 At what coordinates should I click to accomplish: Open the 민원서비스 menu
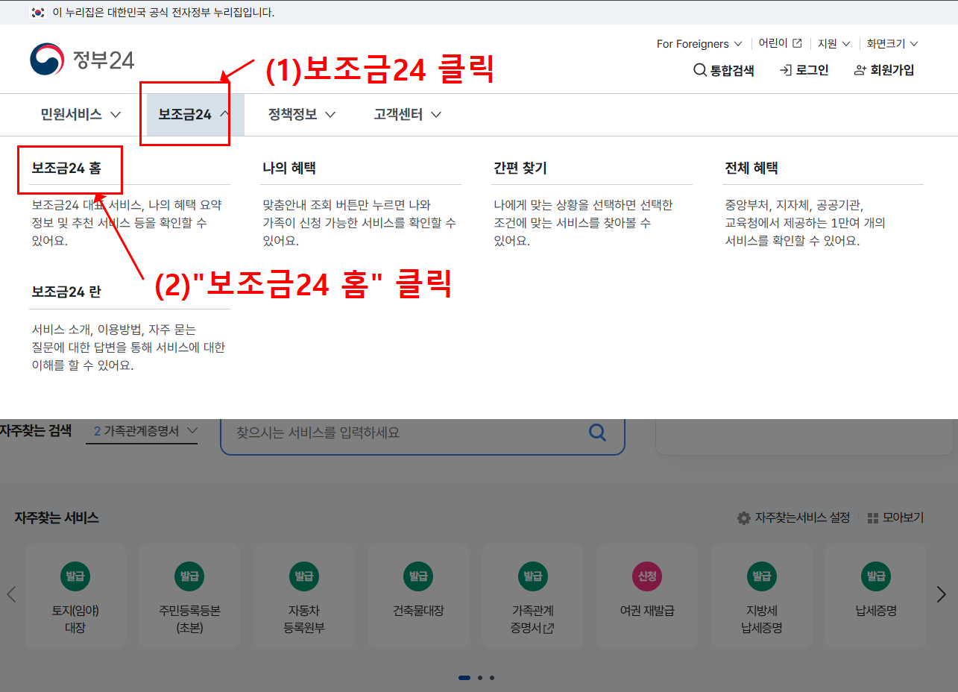point(81,115)
